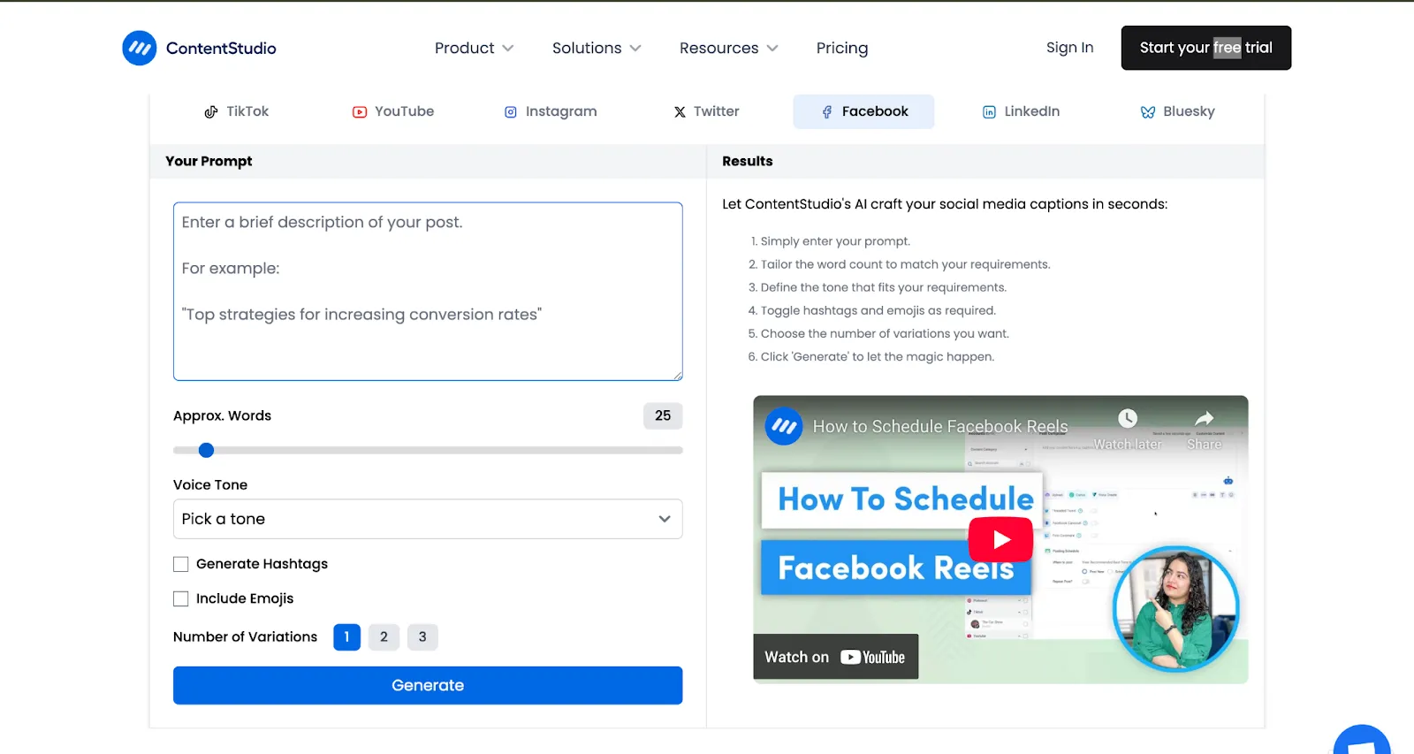Image resolution: width=1414 pixels, height=754 pixels.
Task: Enable the Generate Hashtags checkbox
Action: [181, 564]
